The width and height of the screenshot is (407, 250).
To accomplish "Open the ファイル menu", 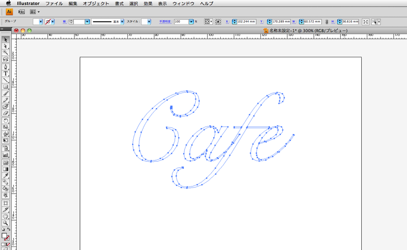I will pyautogui.click(x=54, y=4).
